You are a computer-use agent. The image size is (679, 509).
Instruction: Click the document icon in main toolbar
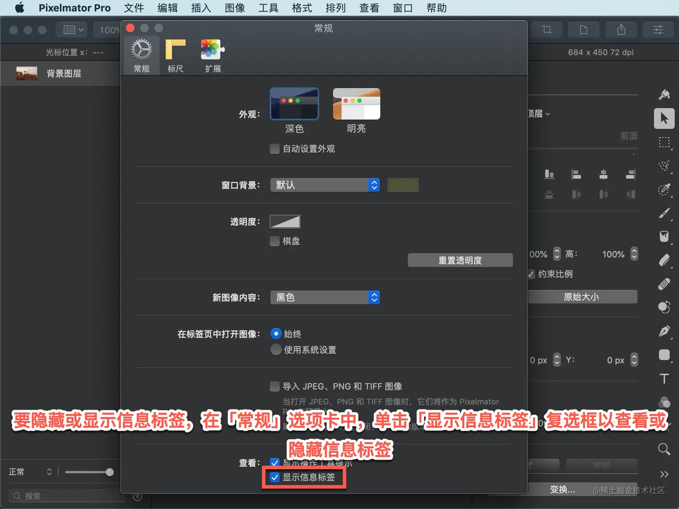(584, 30)
